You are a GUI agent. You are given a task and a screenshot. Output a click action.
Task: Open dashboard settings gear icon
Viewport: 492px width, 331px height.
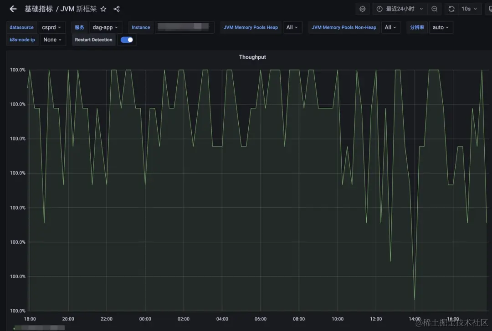pyautogui.click(x=363, y=9)
